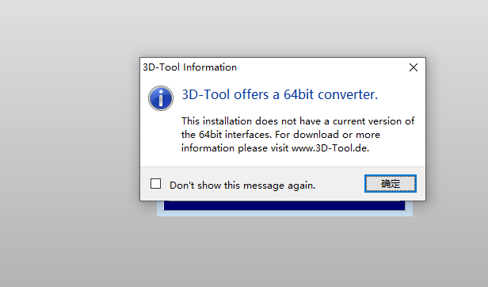Click the gray area above the dialog title

click(283, 28)
